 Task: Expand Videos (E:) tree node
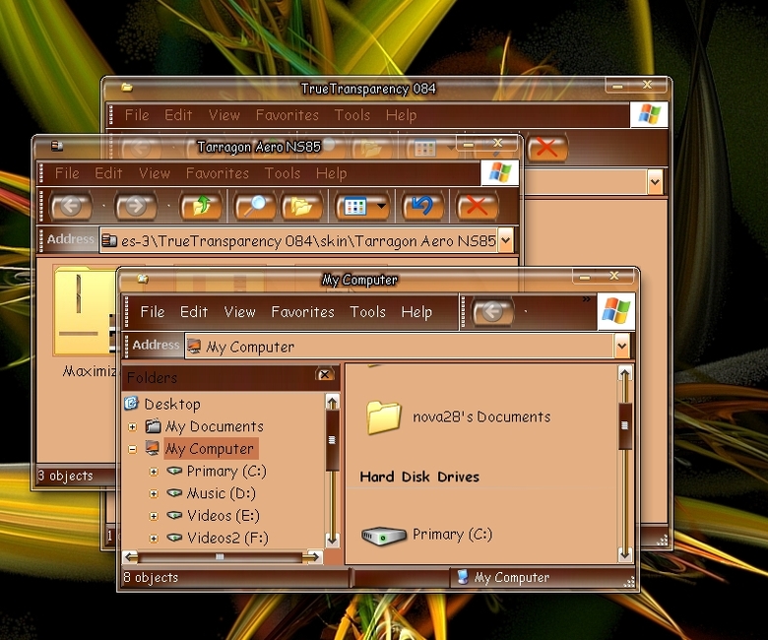(x=154, y=516)
